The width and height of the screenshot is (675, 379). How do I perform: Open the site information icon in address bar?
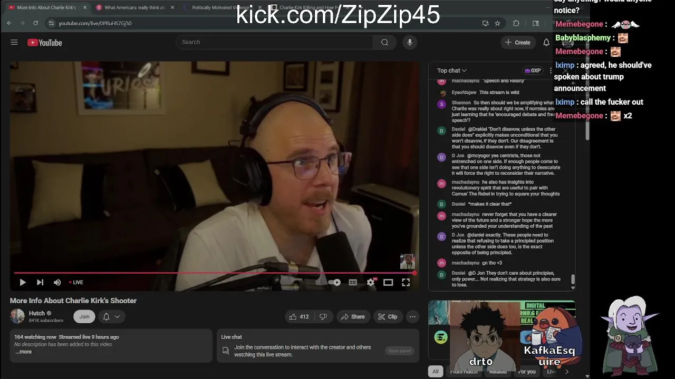click(x=51, y=23)
